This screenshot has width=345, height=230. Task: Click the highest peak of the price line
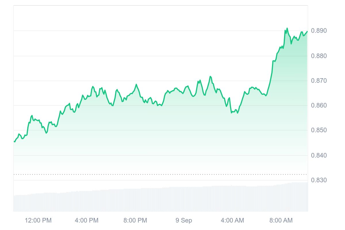pyautogui.click(x=287, y=28)
